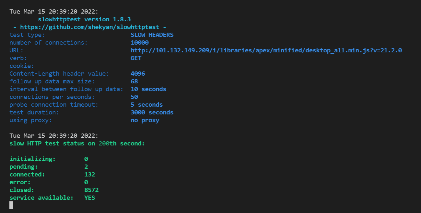
Task: Click the terminal cursor block
Action: 11,205
